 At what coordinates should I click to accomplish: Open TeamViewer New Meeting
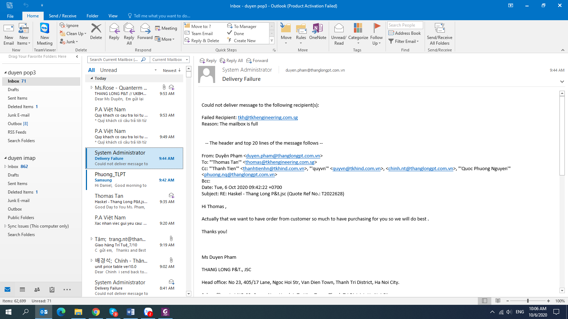pos(45,34)
